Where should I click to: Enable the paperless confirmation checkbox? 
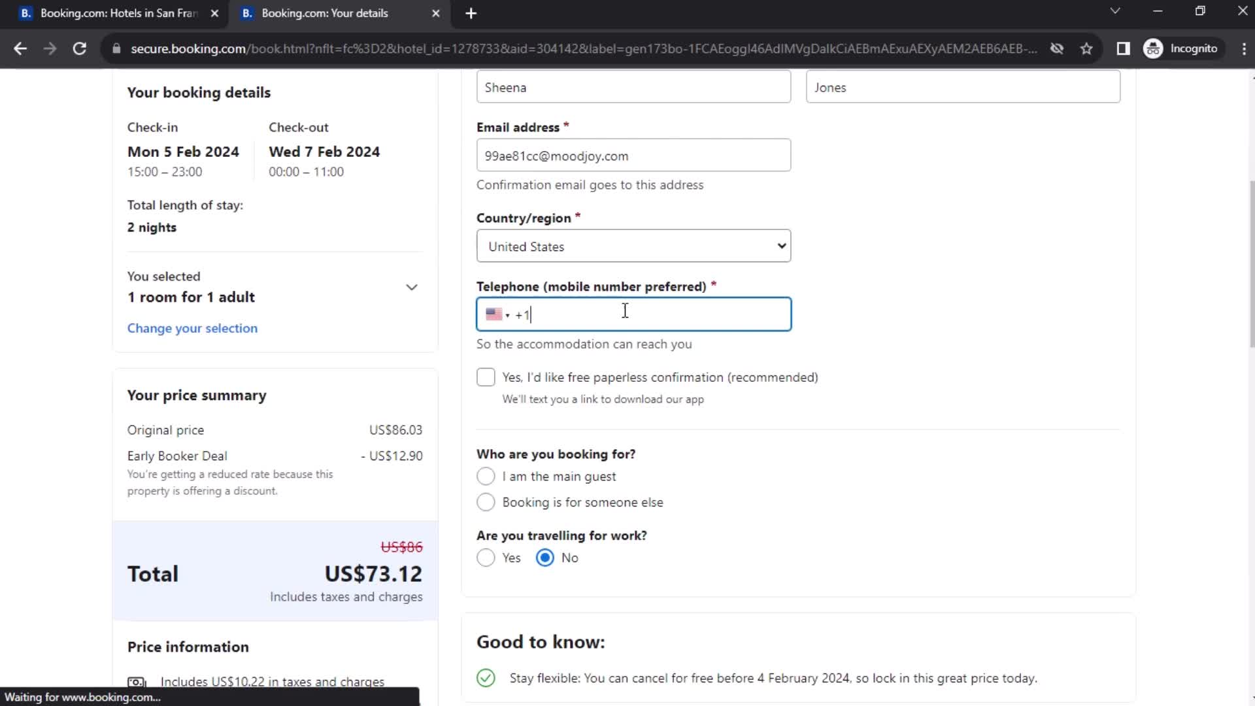pyautogui.click(x=486, y=377)
